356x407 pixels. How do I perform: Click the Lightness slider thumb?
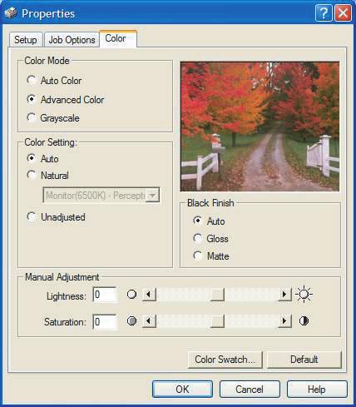tap(217, 295)
